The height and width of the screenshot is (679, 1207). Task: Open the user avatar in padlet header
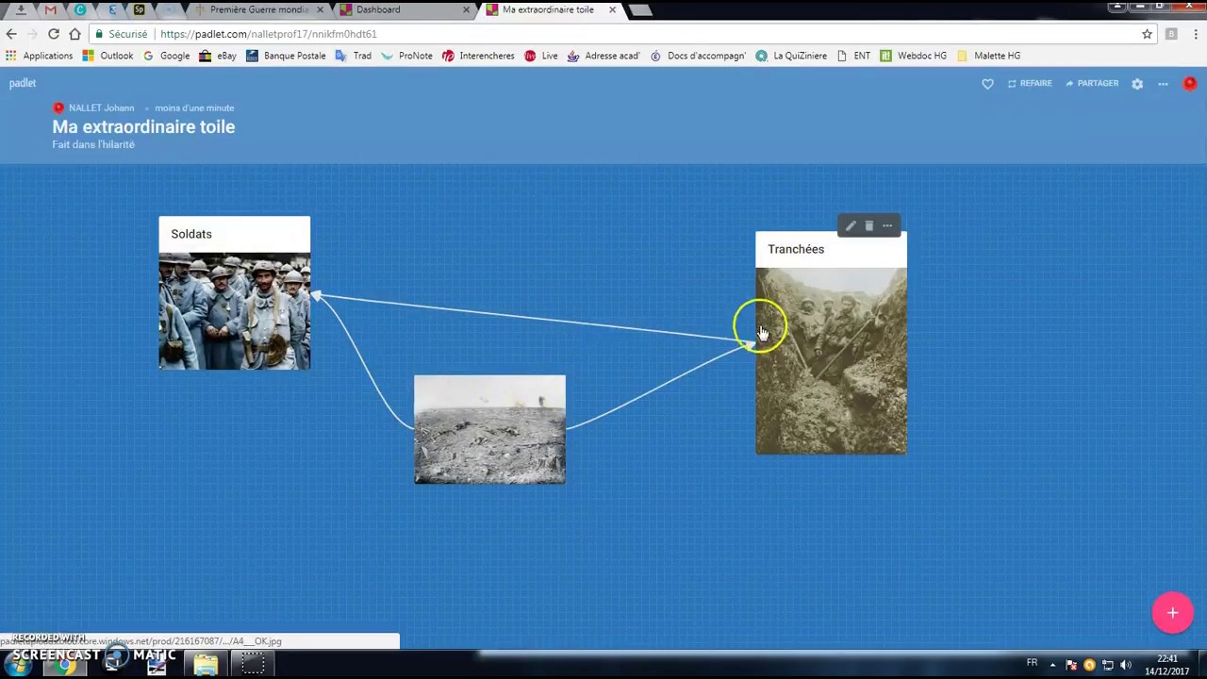1190,83
